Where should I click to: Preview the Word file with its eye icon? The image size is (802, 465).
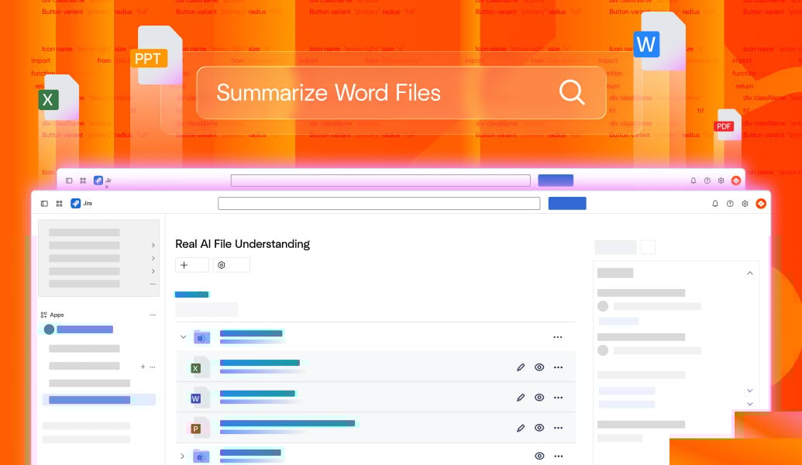(539, 397)
